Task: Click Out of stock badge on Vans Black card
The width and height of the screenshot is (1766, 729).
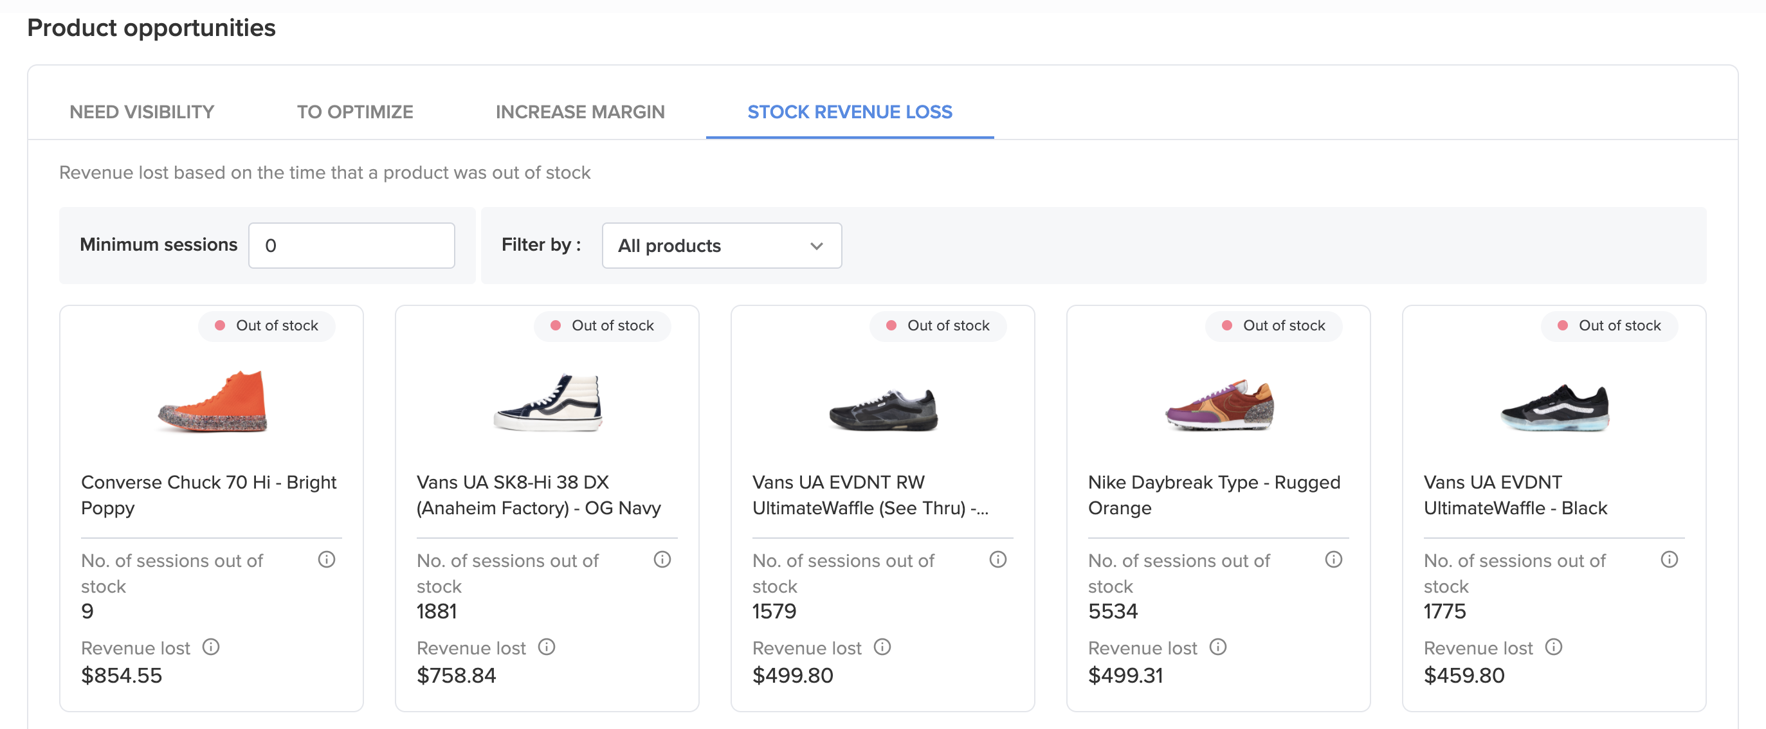Action: [1609, 325]
